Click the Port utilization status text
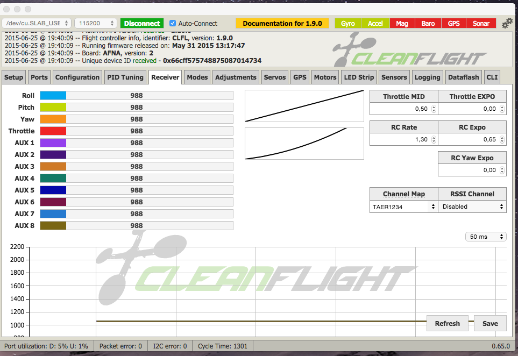 (x=46, y=346)
